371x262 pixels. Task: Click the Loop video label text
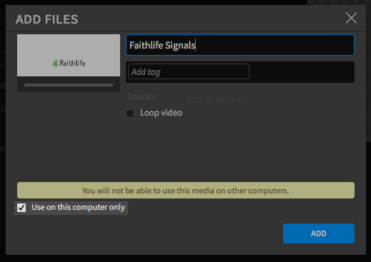161,113
